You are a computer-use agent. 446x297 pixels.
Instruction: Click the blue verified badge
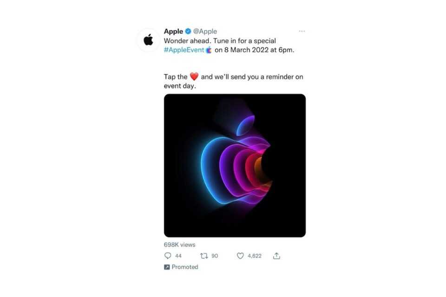tap(188, 32)
